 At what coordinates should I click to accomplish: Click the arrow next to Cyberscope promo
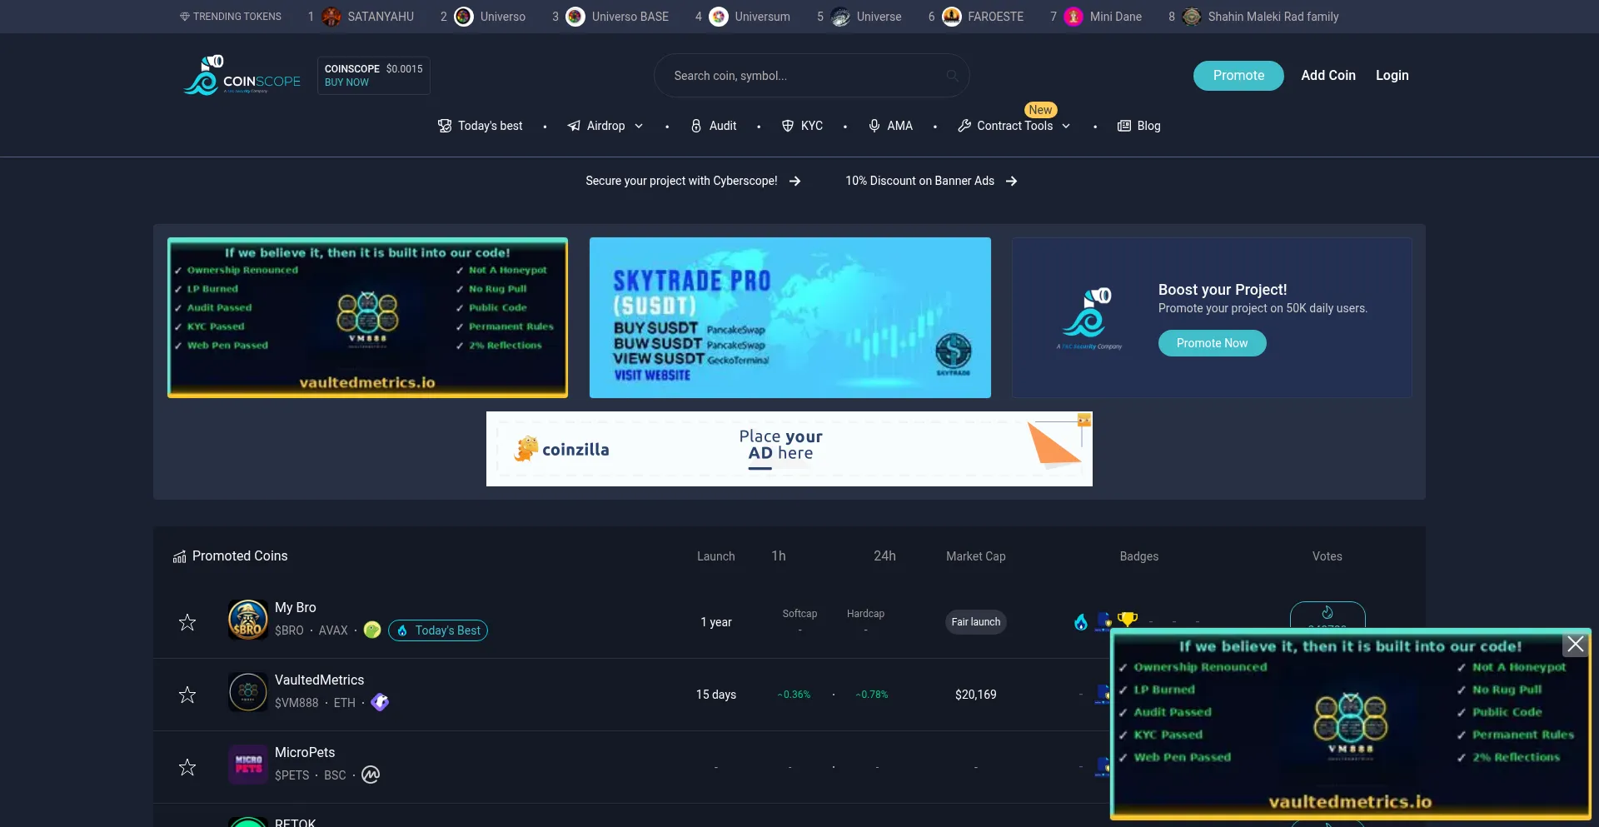click(x=795, y=181)
